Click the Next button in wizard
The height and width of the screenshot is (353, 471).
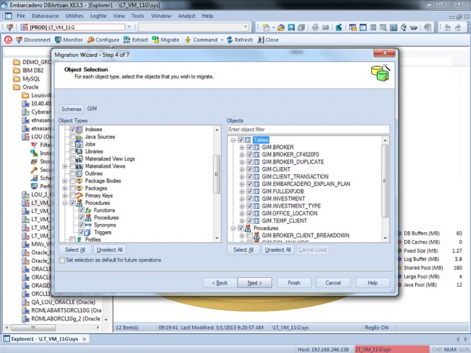(x=254, y=283)
